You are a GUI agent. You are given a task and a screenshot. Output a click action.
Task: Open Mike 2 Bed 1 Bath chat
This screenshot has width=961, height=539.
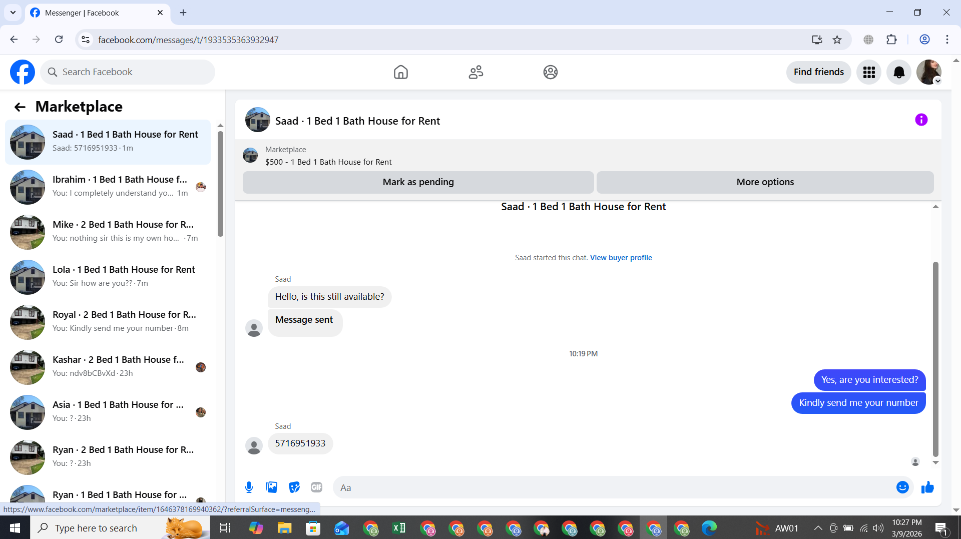click(x=108, y=232)
